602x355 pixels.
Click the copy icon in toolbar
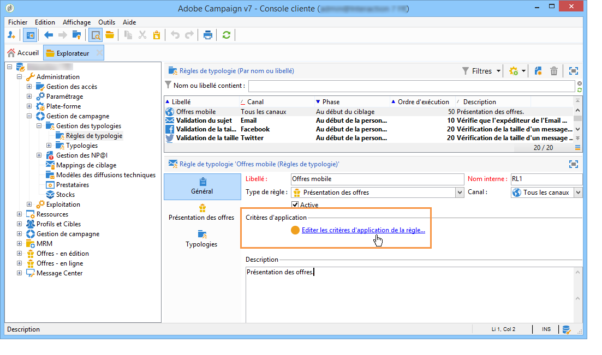tap(128, 35)
